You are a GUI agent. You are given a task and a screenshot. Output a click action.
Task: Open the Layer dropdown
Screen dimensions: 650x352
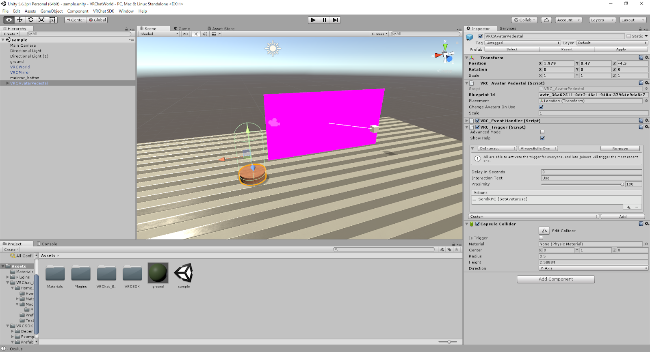coord(612,43)
